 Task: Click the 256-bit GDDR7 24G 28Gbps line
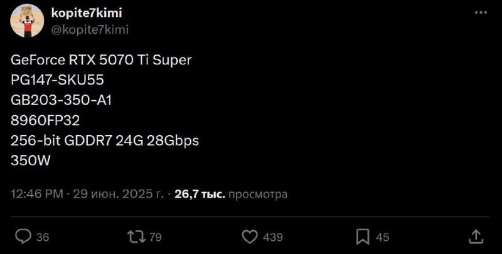[x=105, y=140]
